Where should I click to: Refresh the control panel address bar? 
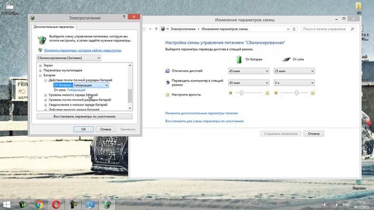pos(294,29)
